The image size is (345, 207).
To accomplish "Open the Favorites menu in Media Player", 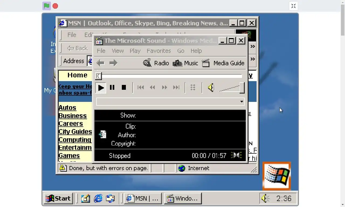I will 159,51.
